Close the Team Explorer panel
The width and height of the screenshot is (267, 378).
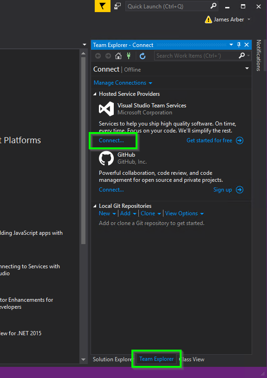[247, 45]
